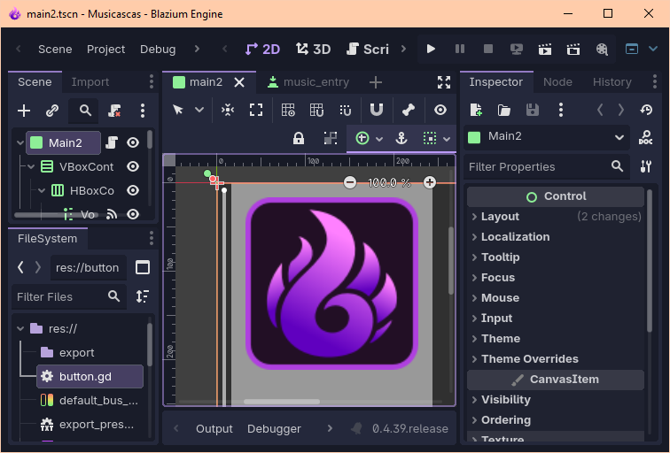Choose the Select Mode arrow tool
Image resolution: width=670 pixels, height=453 pixels.
pyautogui.click(x=178, y=110)
